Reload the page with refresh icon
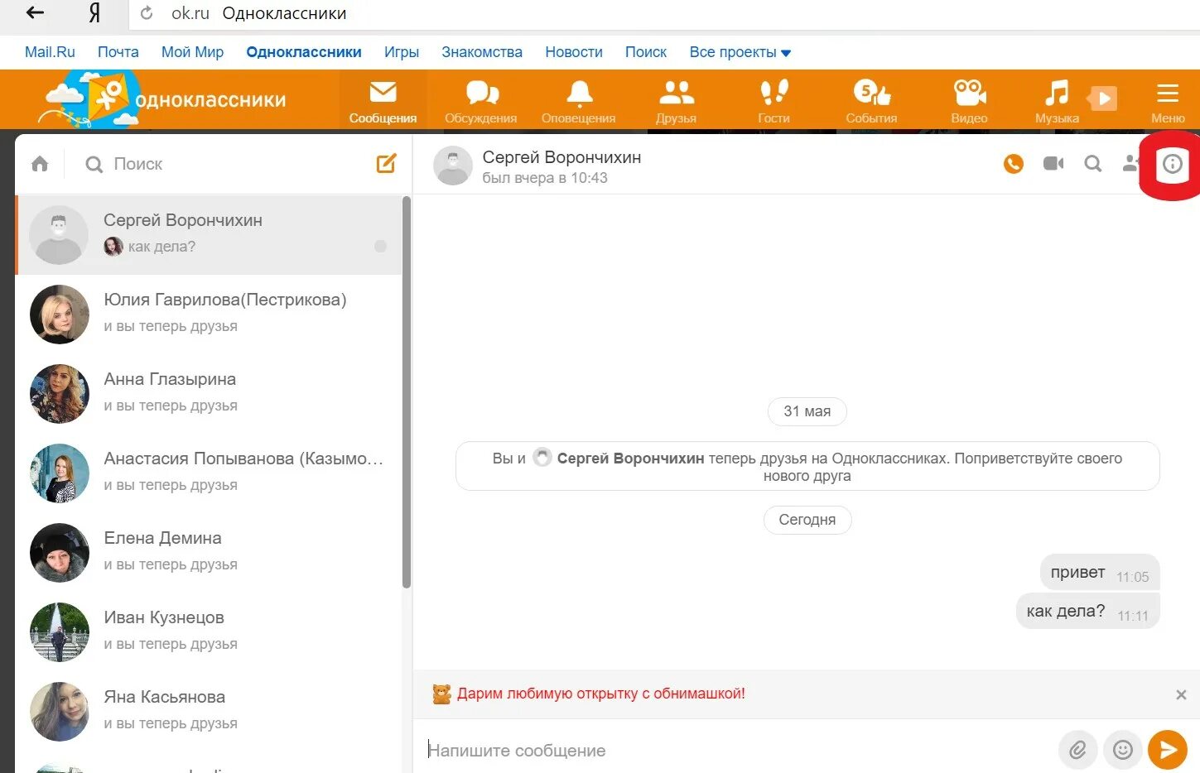This screenshot has width=1200, height=773. pos(147,13)
